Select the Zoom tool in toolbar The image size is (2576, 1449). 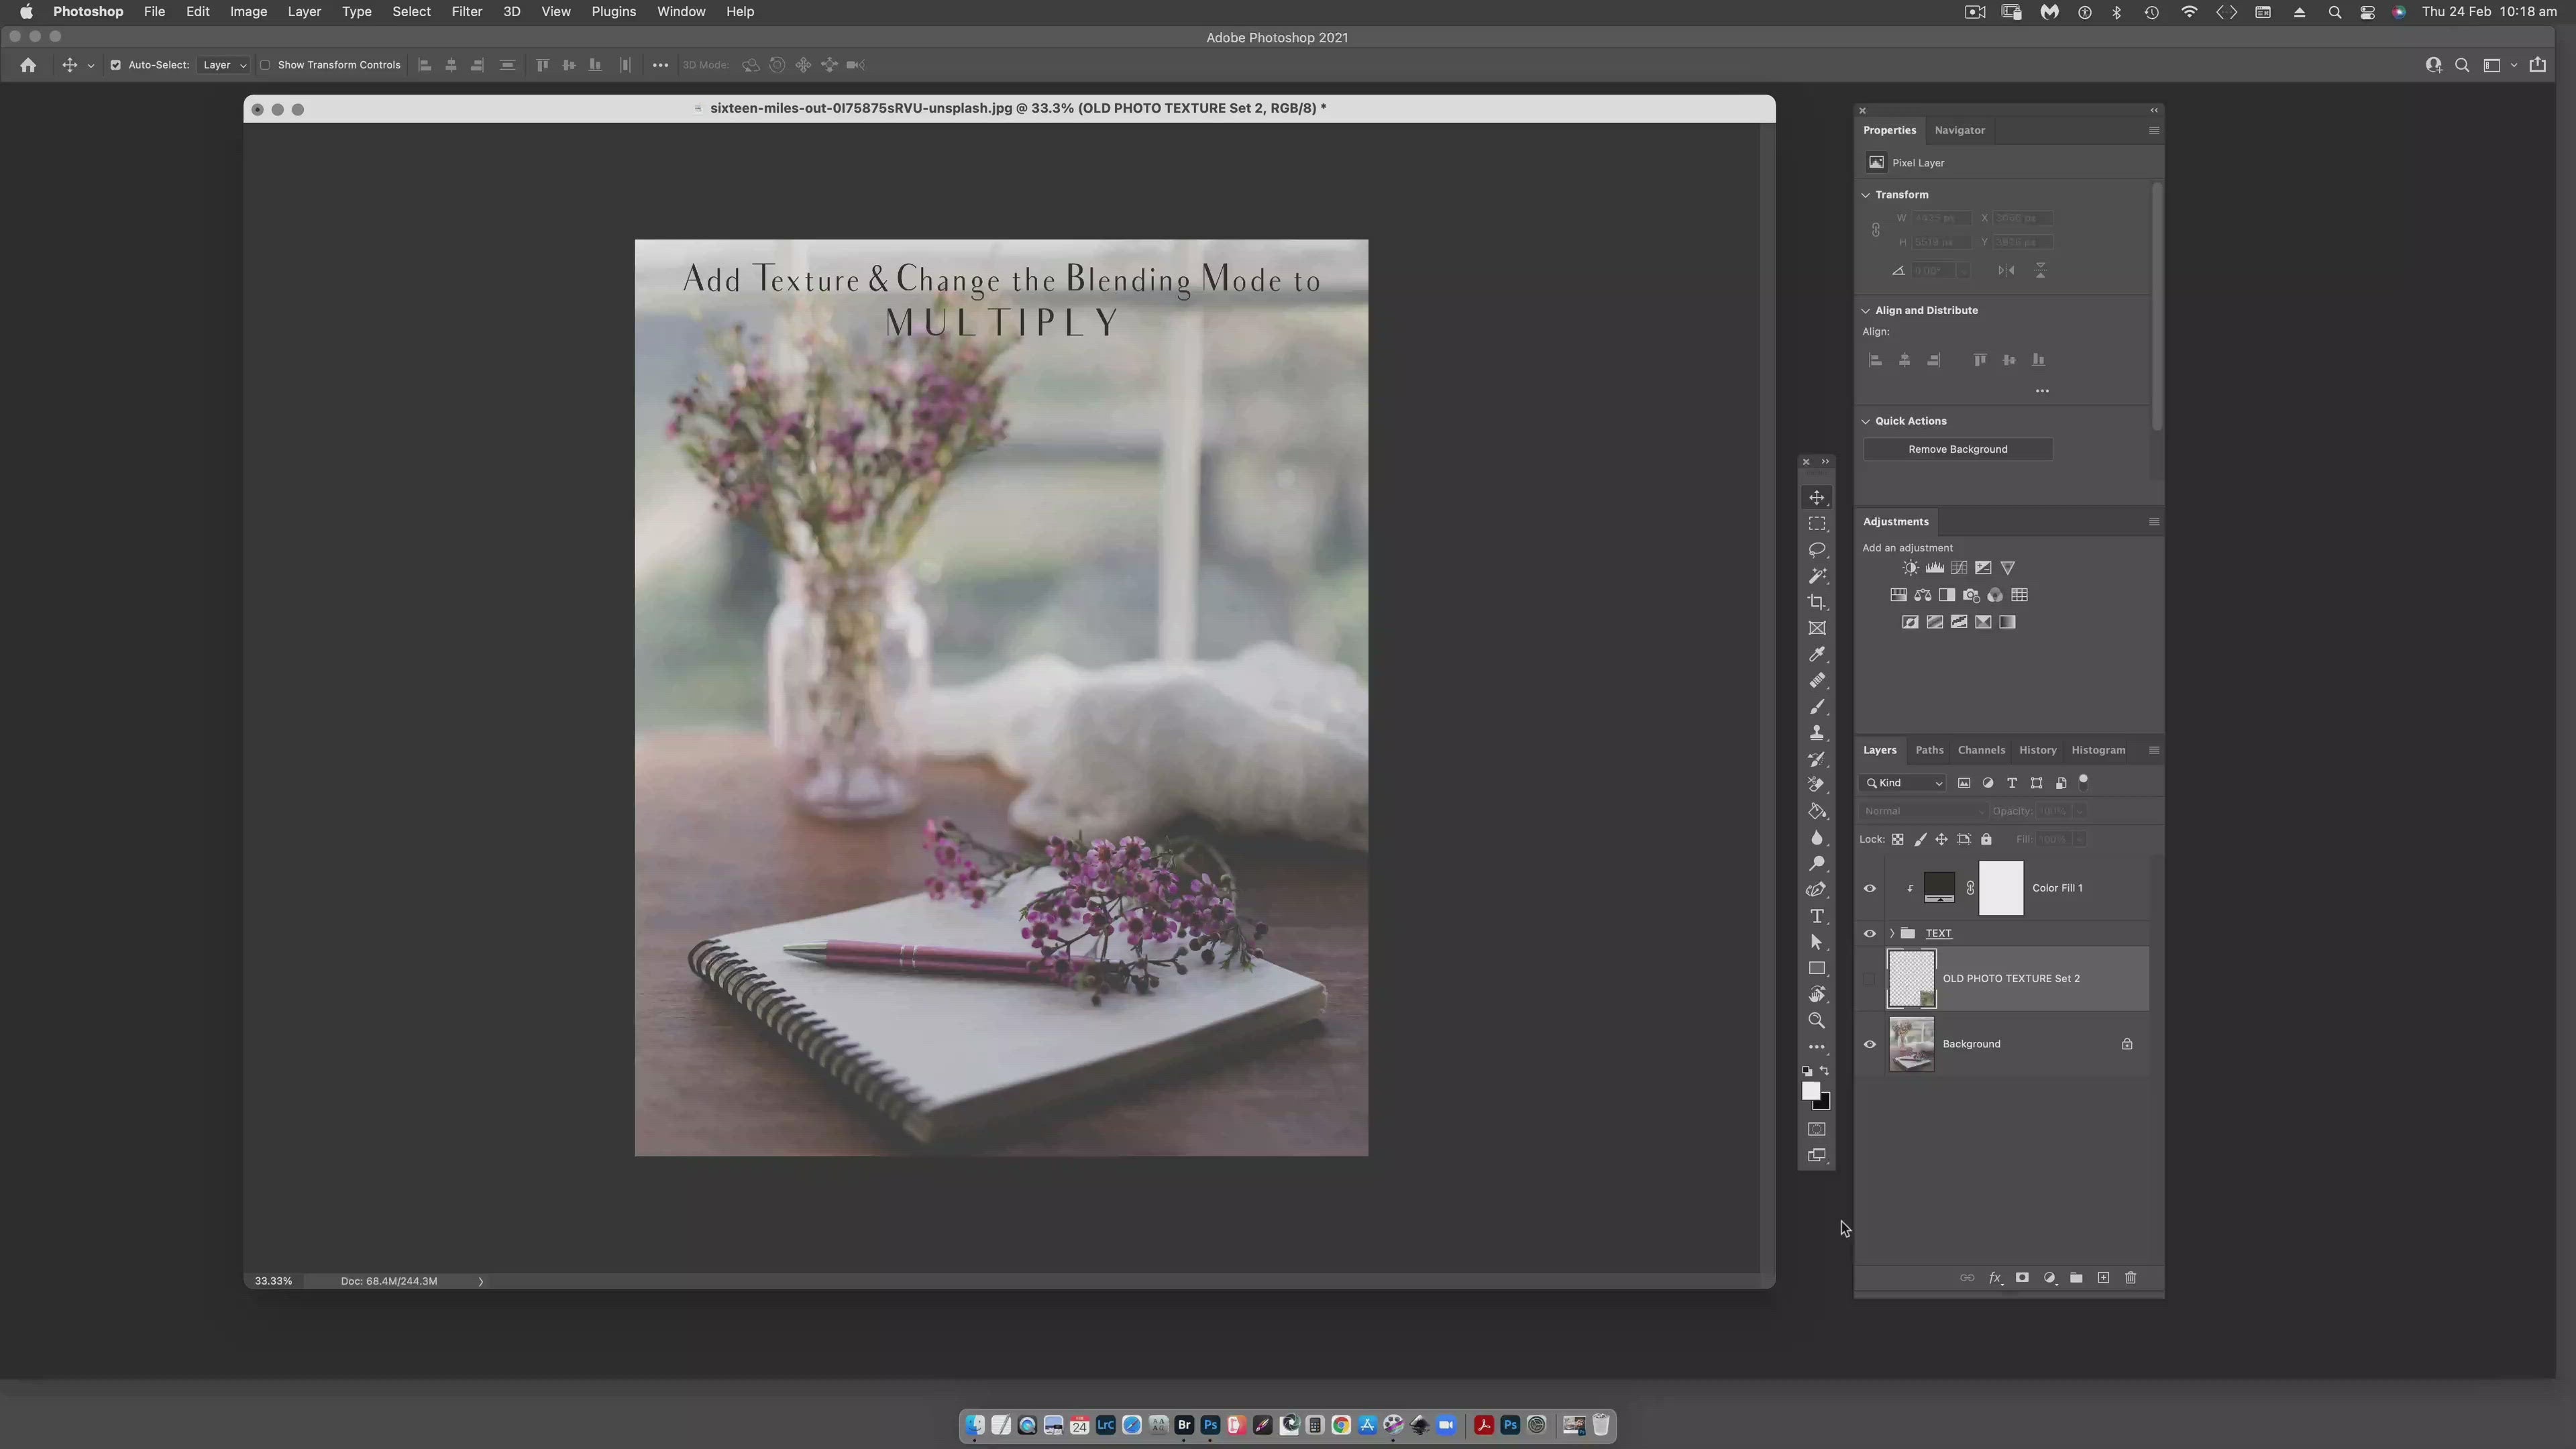(1817, 1021)
